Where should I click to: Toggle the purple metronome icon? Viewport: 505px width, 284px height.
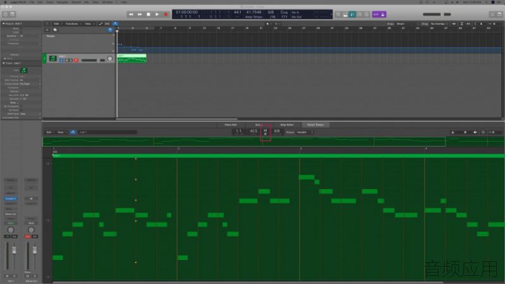383,15
